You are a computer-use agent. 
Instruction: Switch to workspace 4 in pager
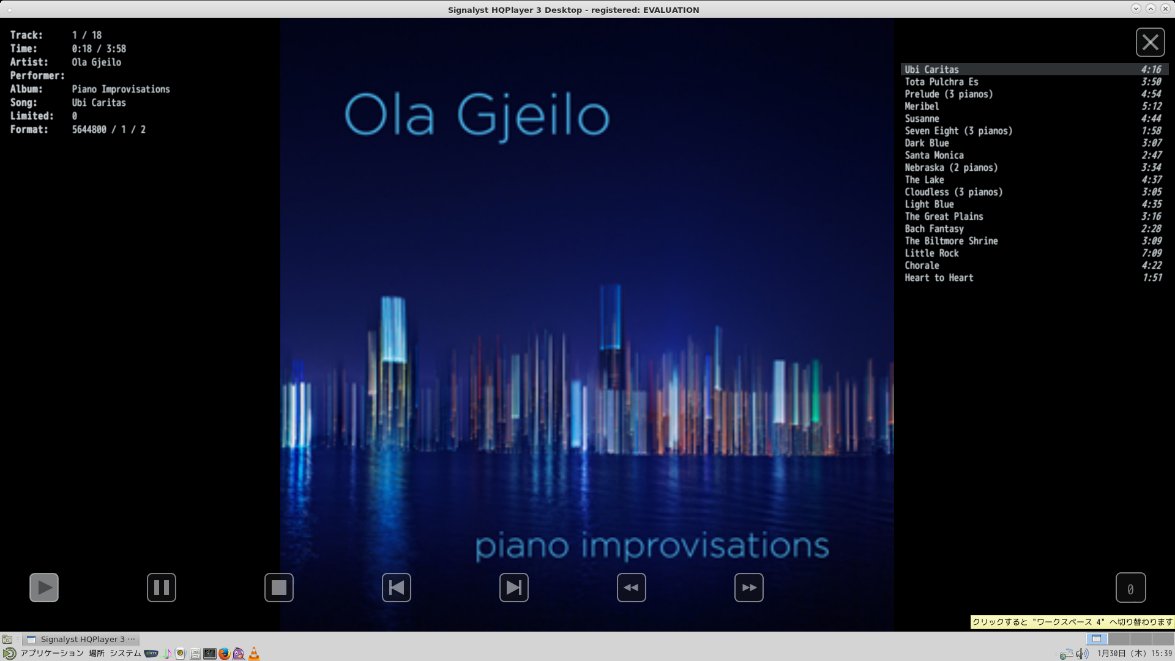(x=1163, y=639)
